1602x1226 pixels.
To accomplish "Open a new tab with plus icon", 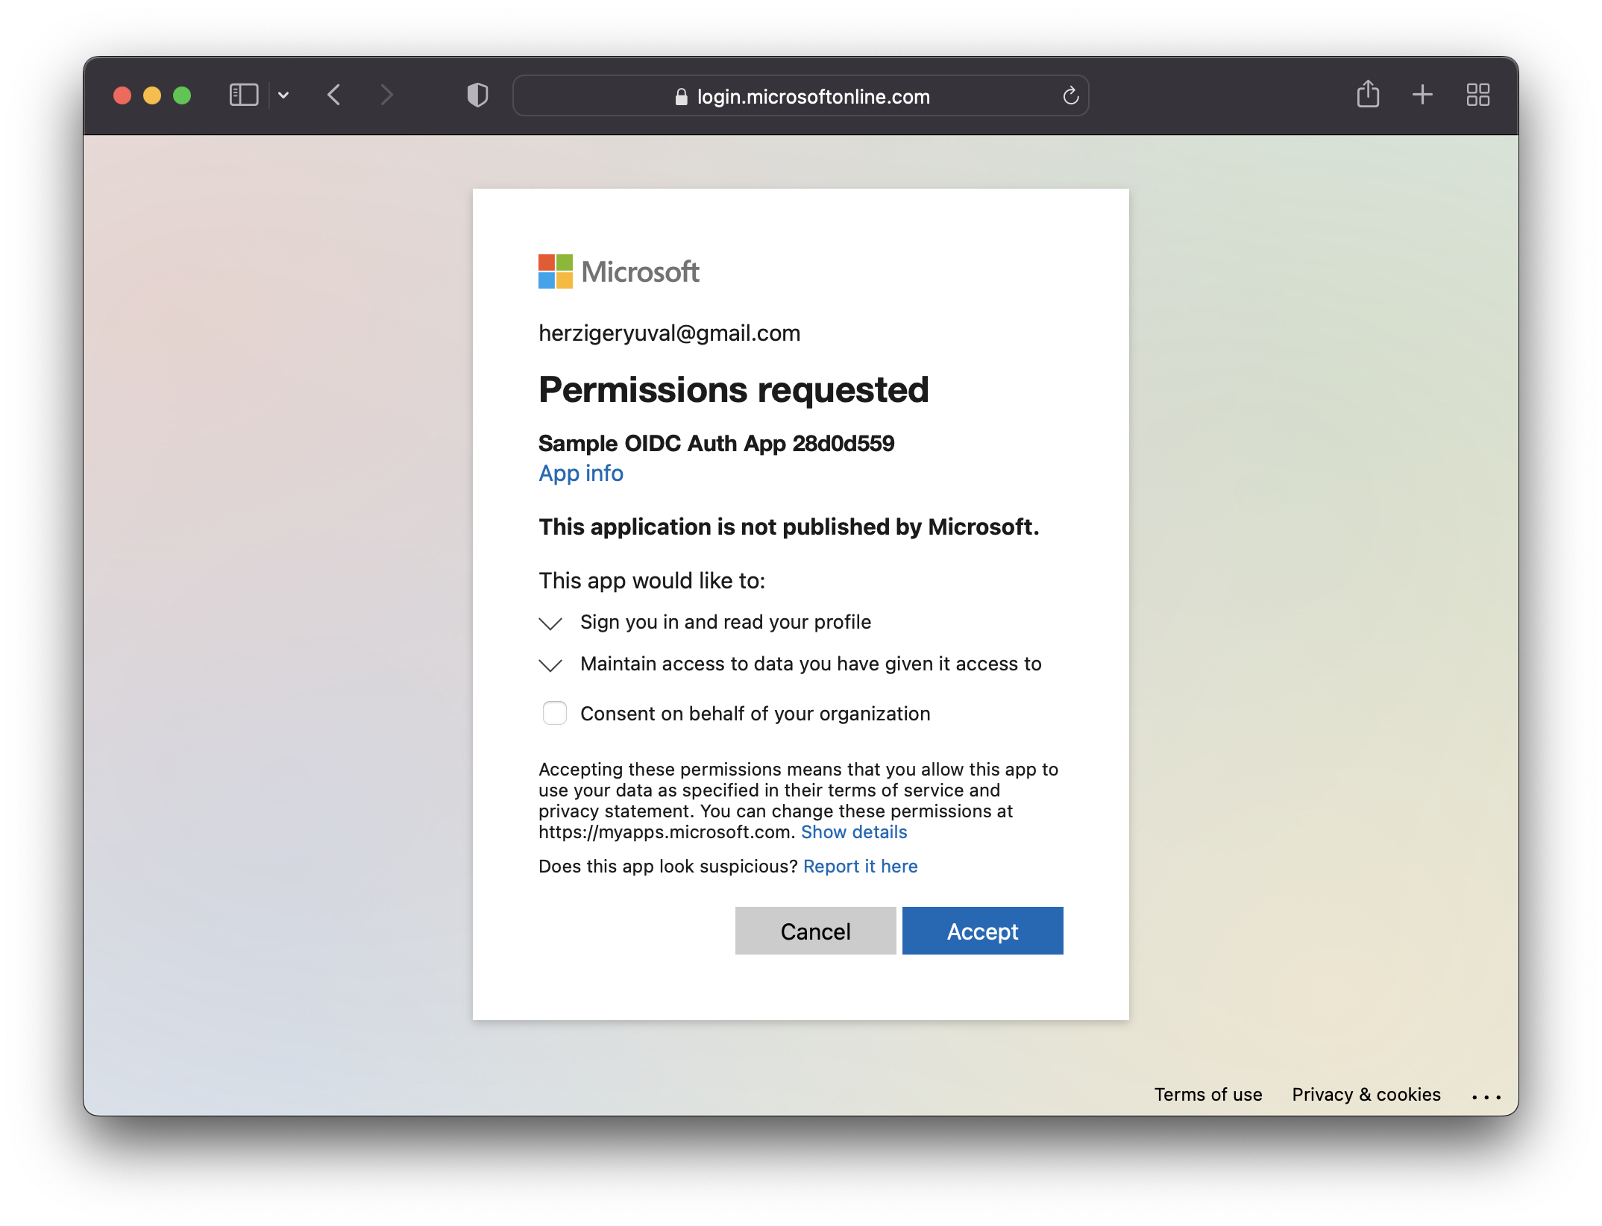I will [1422, 95].
